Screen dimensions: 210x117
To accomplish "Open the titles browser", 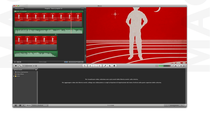I will (178, 66).
